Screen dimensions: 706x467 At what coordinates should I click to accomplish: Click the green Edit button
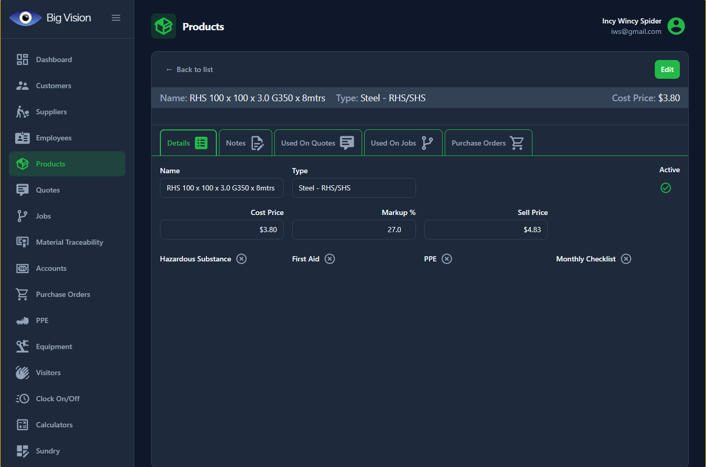tap(667, 69)
